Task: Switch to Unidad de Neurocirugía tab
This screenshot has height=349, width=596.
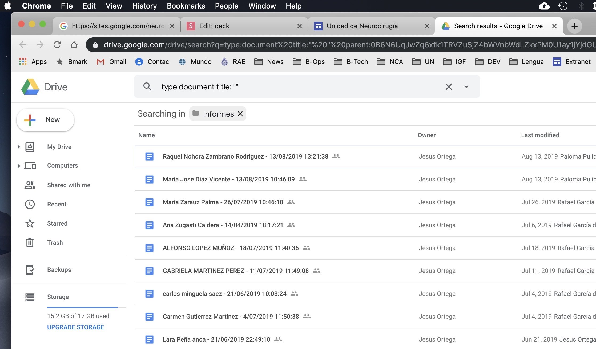Action: click(x=362, y=26)
